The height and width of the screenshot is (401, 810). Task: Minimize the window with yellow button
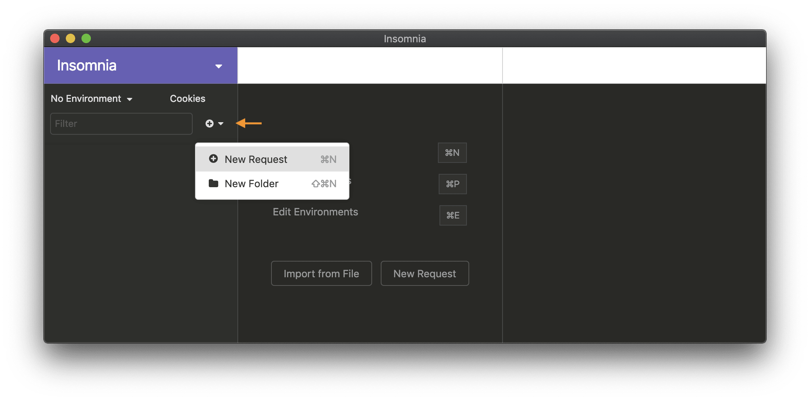71,38
